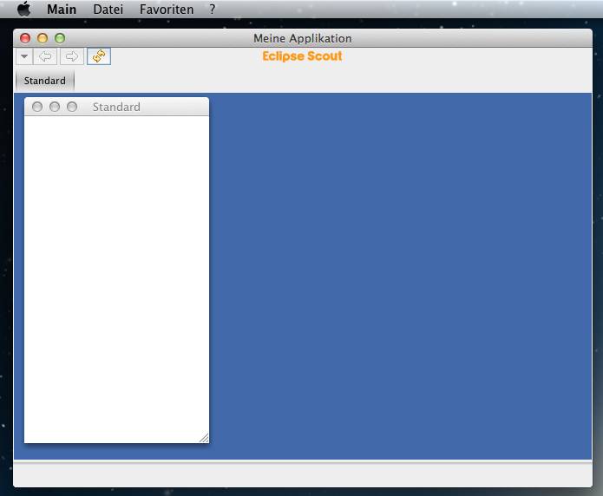Viewport: 603px width, 496px height.
Task: Click the inner Standard window title bar
Action: 116,107
